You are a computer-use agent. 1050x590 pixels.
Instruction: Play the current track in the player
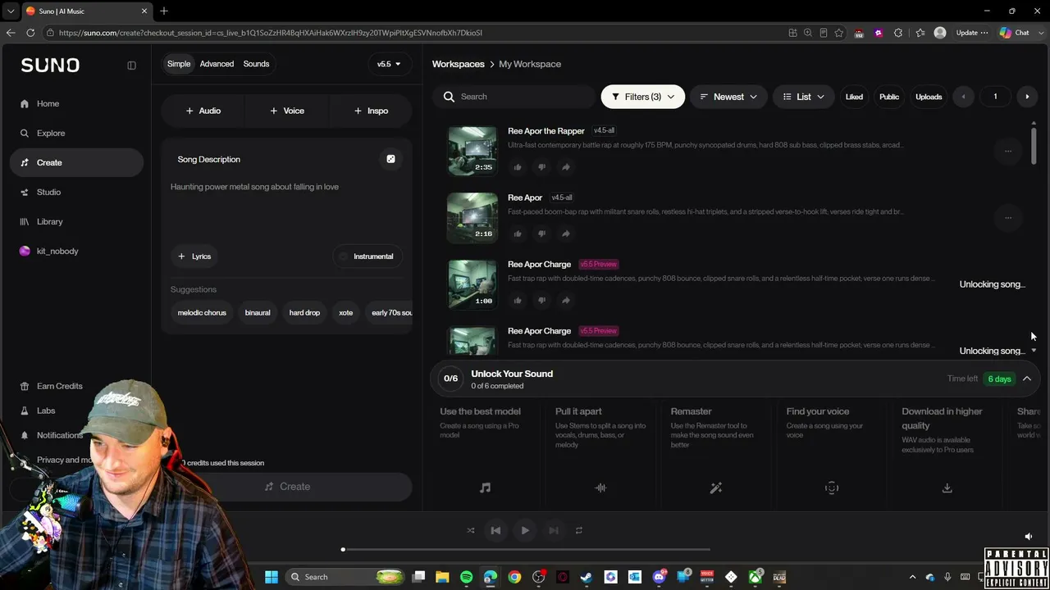tap(525, 530)
